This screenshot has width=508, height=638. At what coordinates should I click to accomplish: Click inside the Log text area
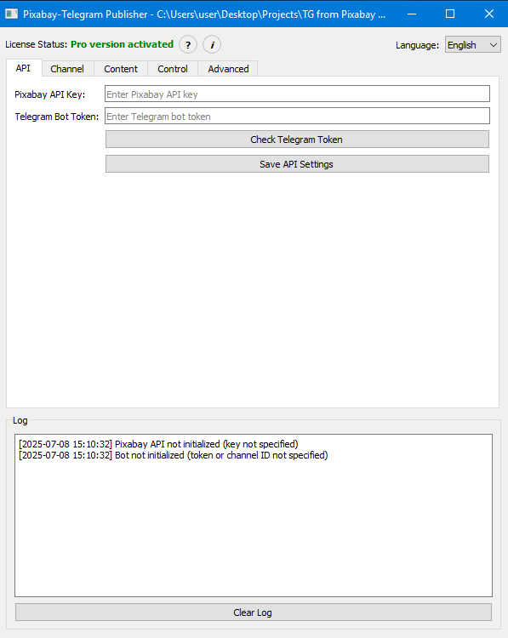[254, 516]
